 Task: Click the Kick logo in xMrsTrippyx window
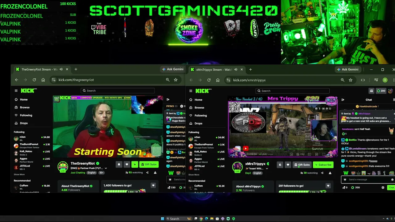pyautogui.click(x=203, y=91)
